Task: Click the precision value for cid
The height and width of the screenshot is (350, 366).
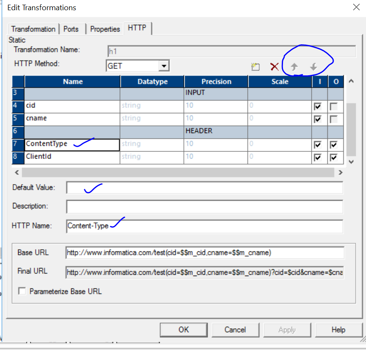Action: click(x=216, y=107)
